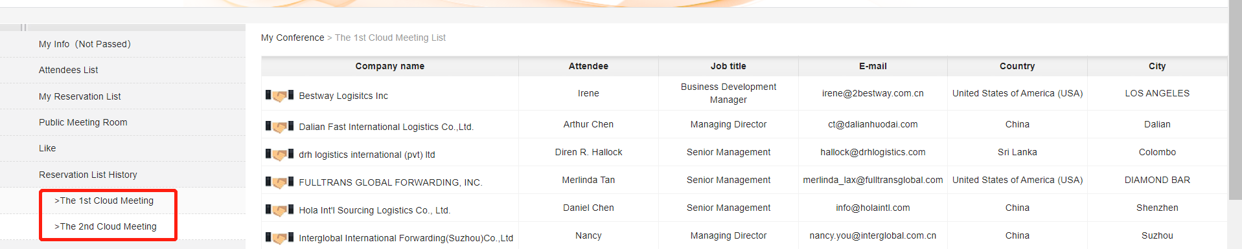Select the Like sidebar entry
Viewport: 1242px width, 249px height.
click(47, 148)
